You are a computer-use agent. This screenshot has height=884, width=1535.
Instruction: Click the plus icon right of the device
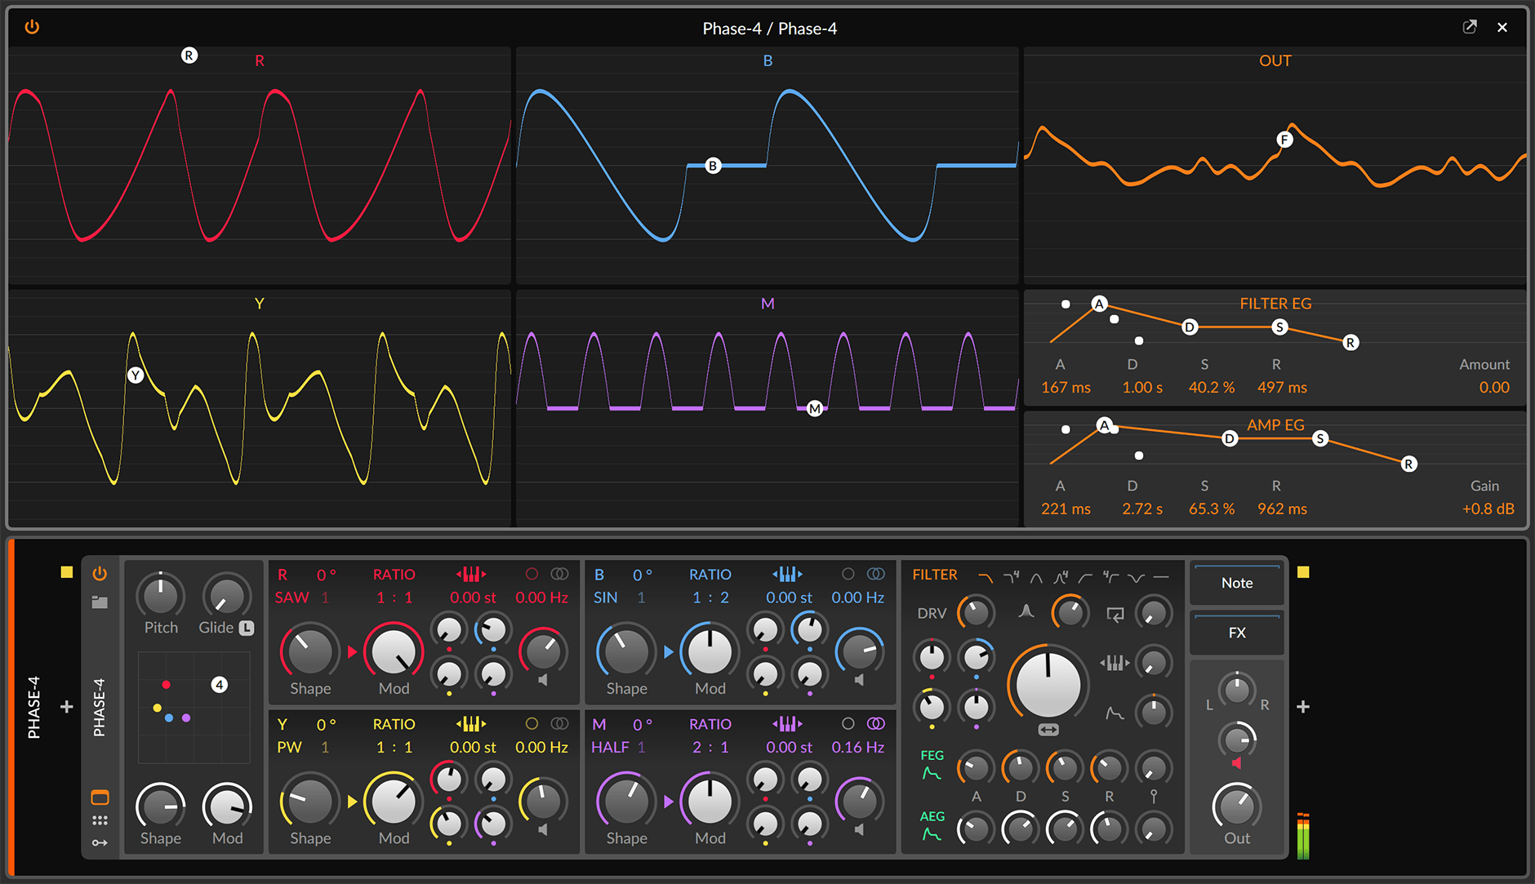1303,707
